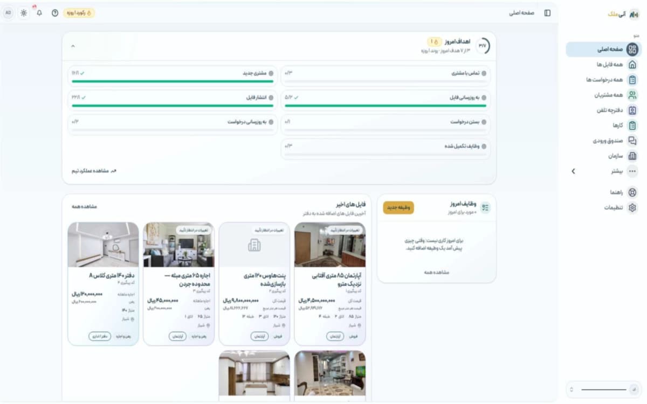This screenshot has height=404, width=647.
Task: Open تنظیمات gear settings item
Action: (603, 207)
